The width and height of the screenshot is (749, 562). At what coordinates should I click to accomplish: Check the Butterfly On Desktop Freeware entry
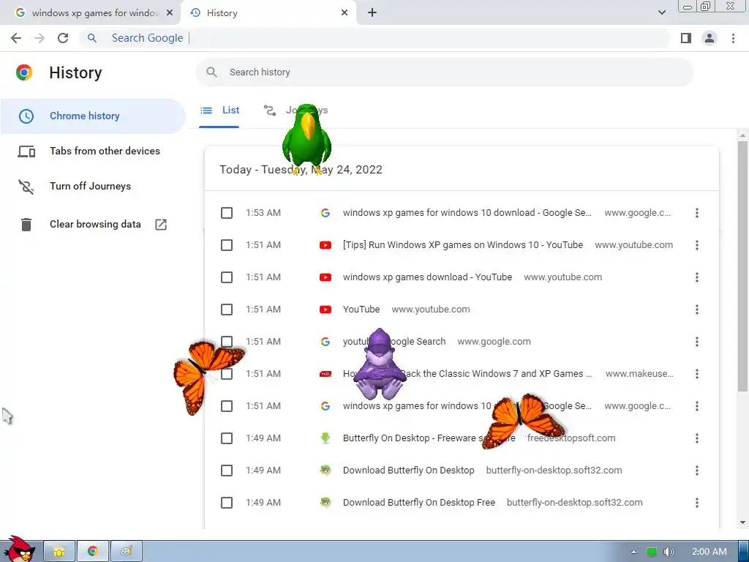pyautogui.click(x=227, y=438)
